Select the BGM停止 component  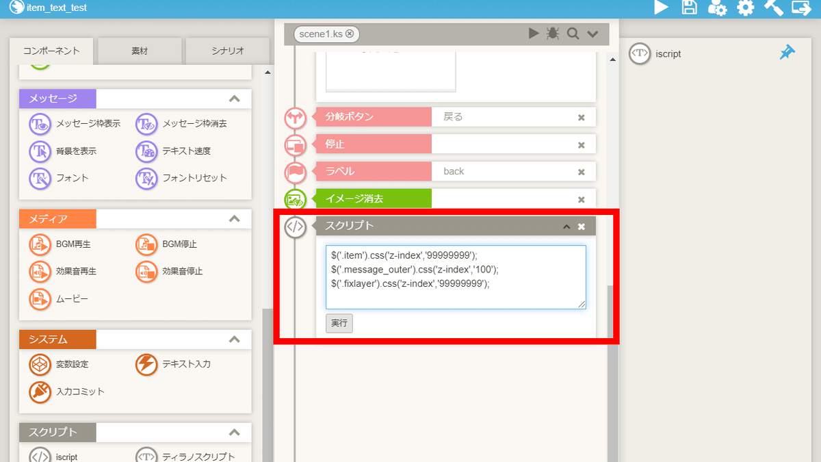point(167,244)
